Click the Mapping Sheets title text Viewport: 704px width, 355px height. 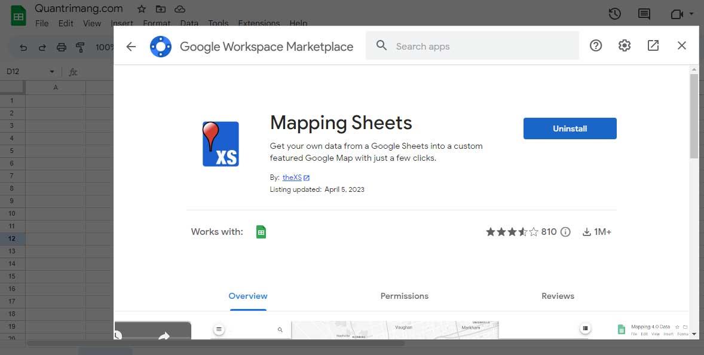pyautogui.click(x=341, y=123)
